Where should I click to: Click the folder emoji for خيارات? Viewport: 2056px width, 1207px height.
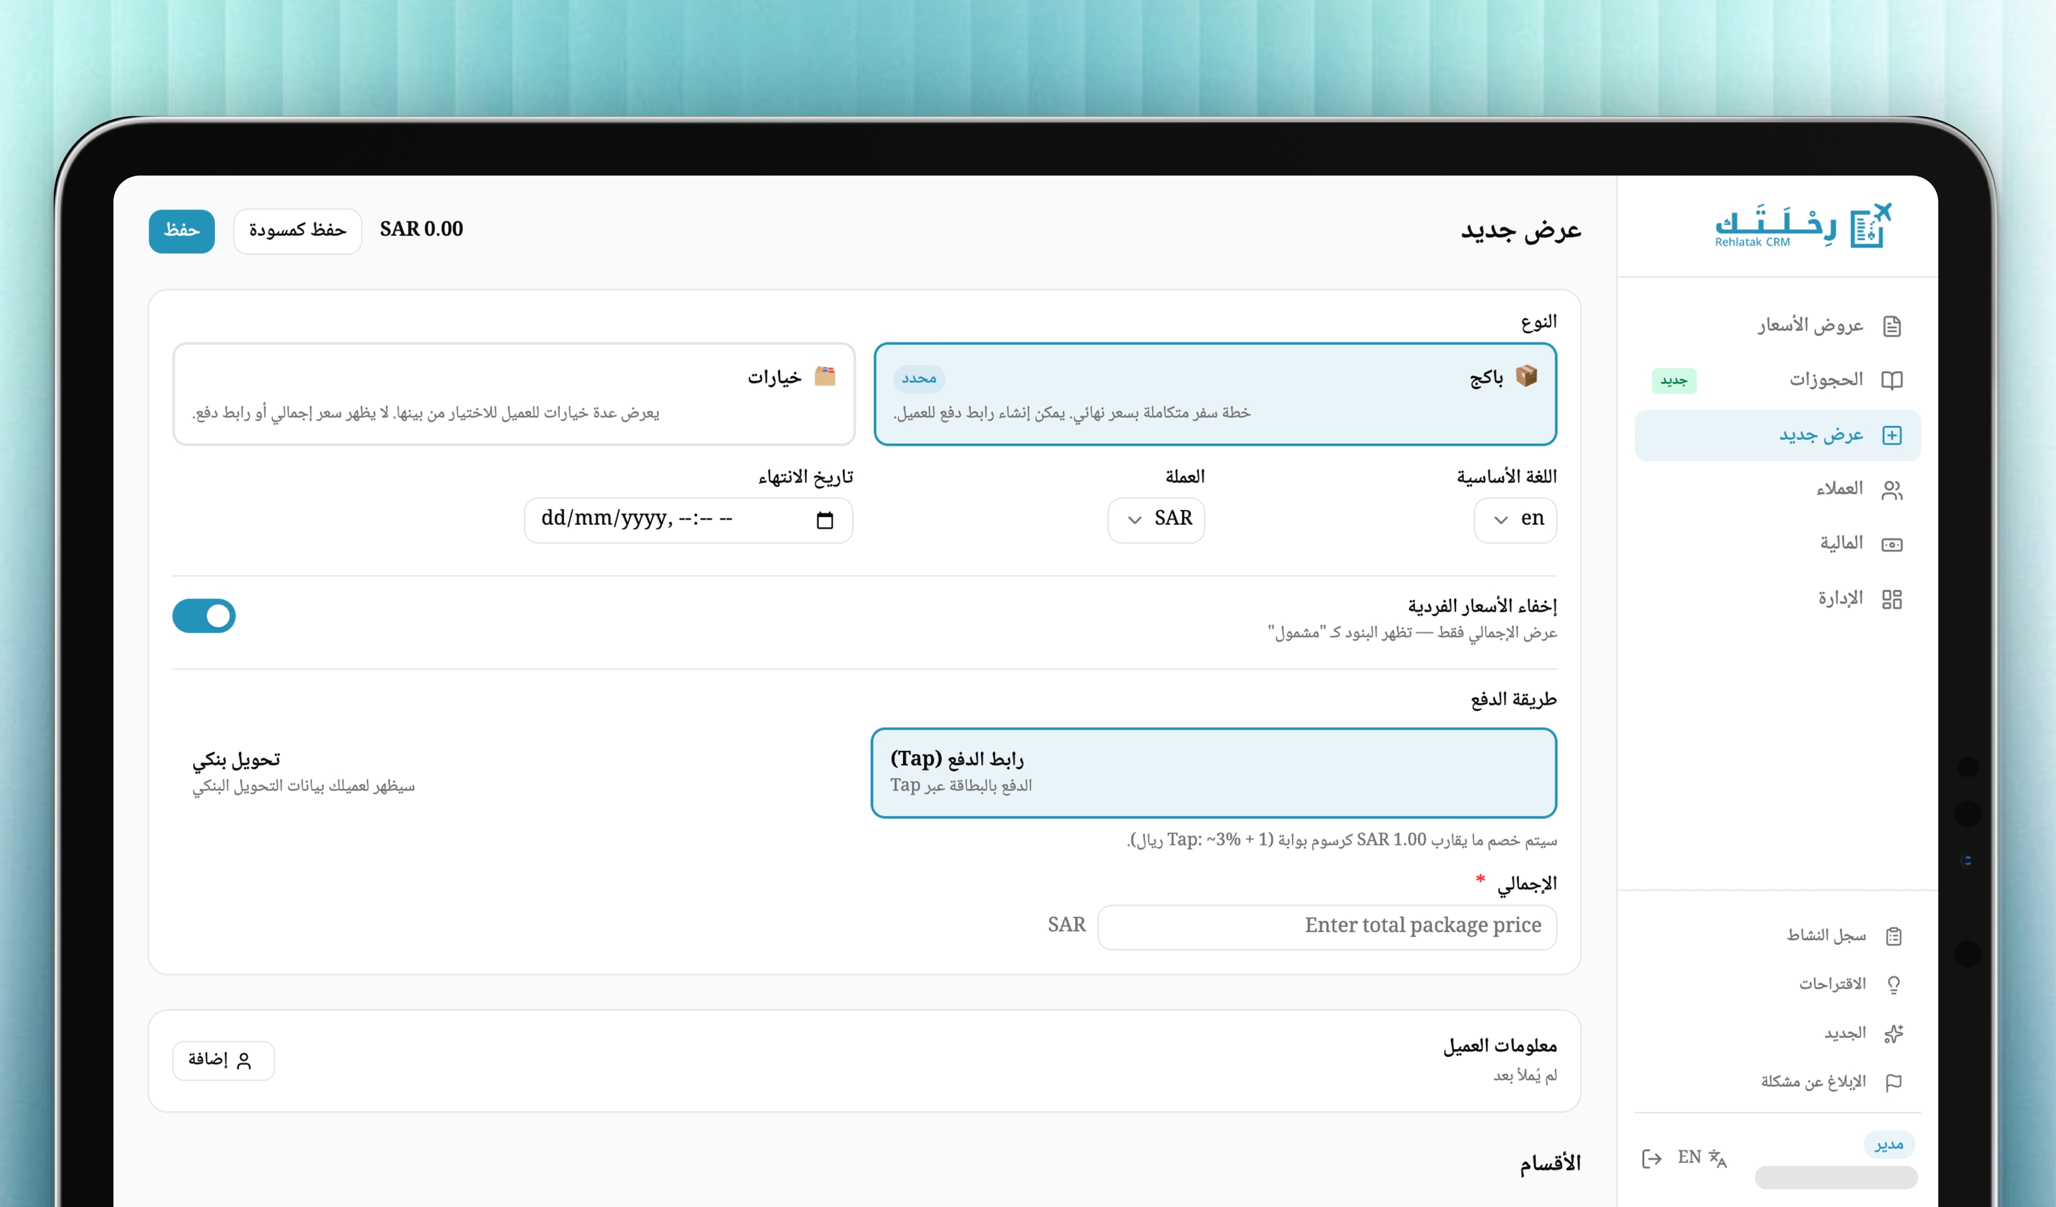pyautogui.click(x=825, y=376)
